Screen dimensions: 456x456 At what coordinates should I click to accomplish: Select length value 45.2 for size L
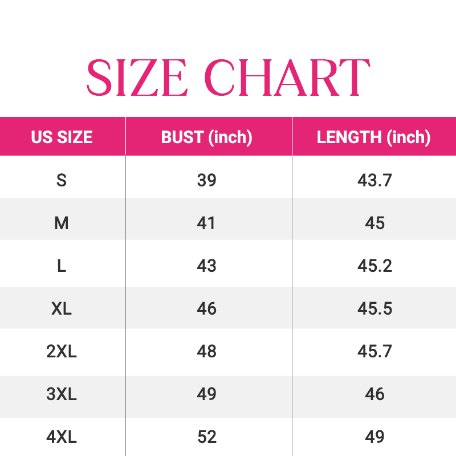(374, 266)
